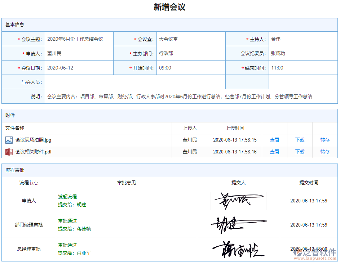Open 查看 for 会议相关附件.pdf
This screenshot has height=264, width=340.
[274, 152]
